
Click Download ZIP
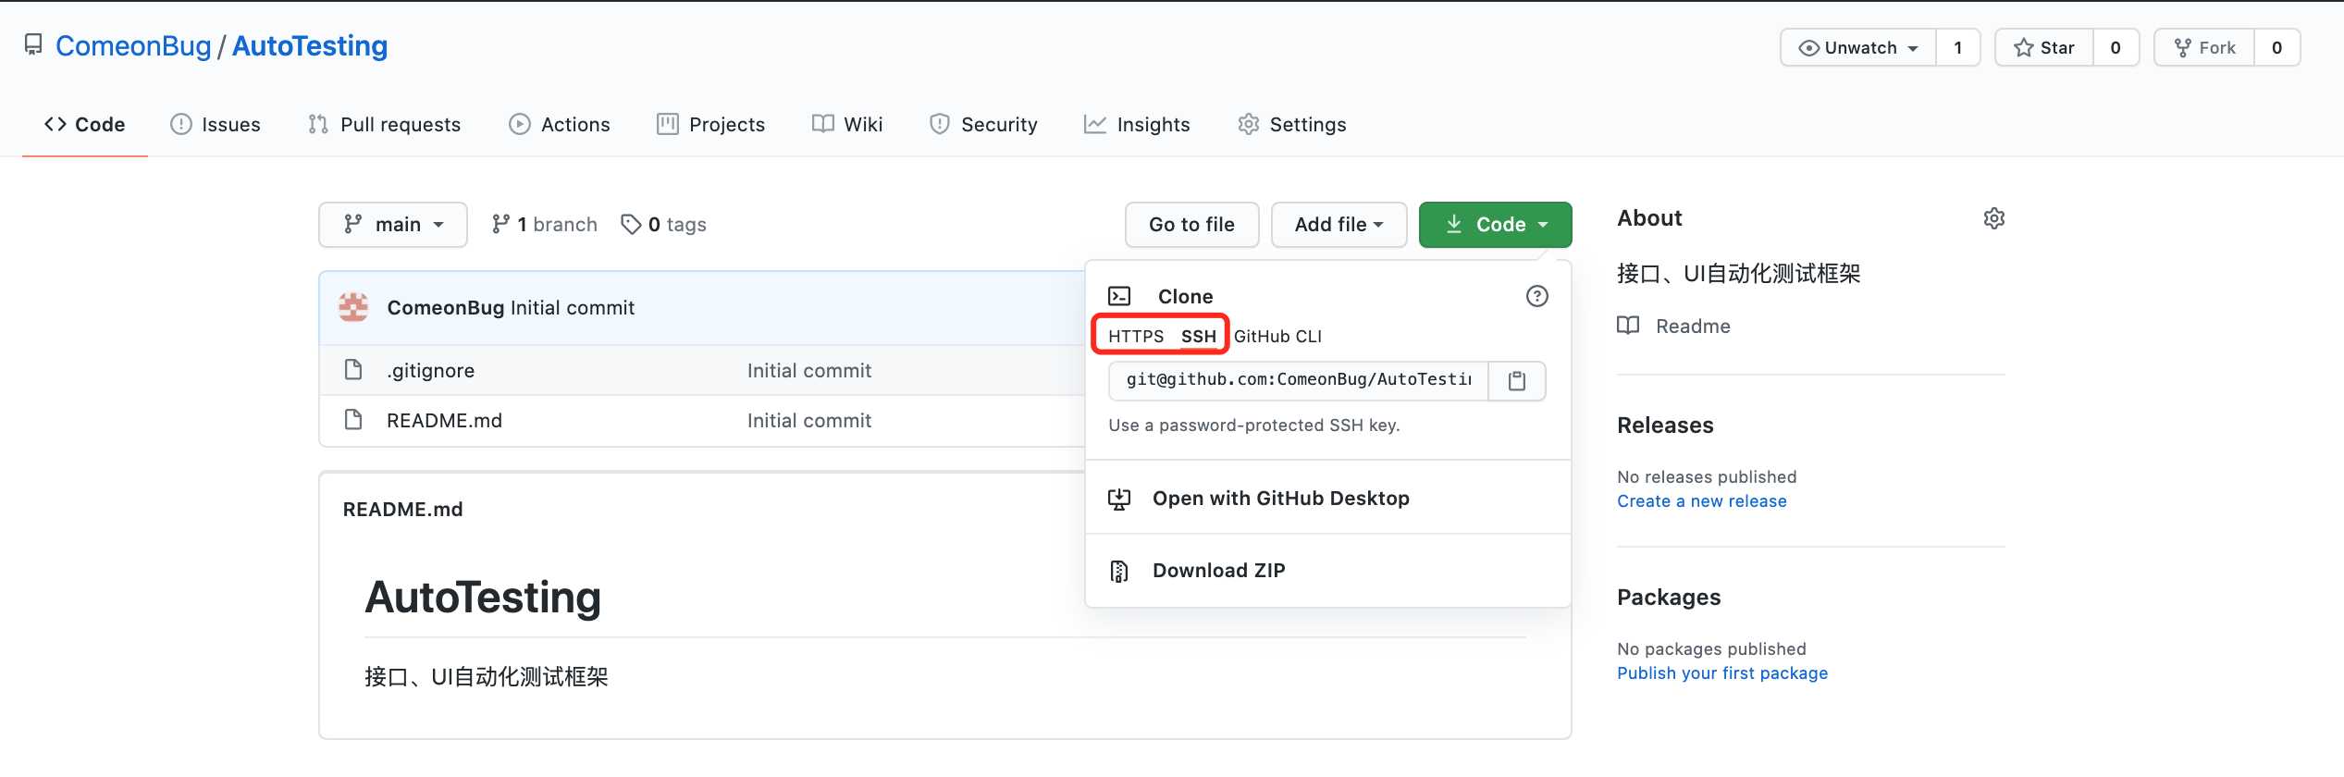(1218, 571)
